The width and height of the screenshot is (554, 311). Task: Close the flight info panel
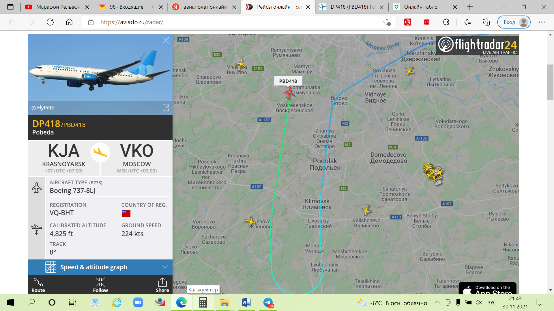(166, 41)
